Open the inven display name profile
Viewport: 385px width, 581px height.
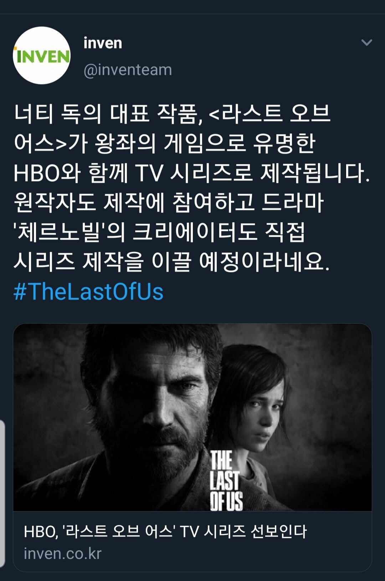click(103, 43)
